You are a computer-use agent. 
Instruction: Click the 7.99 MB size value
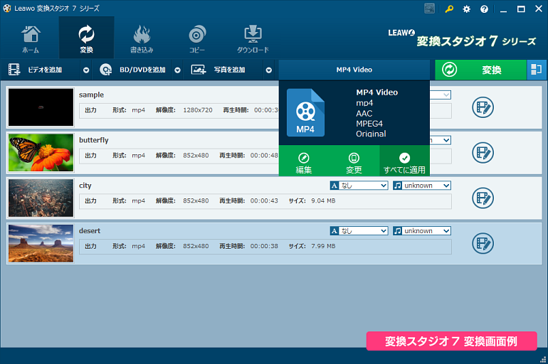[x=323, y=247]
